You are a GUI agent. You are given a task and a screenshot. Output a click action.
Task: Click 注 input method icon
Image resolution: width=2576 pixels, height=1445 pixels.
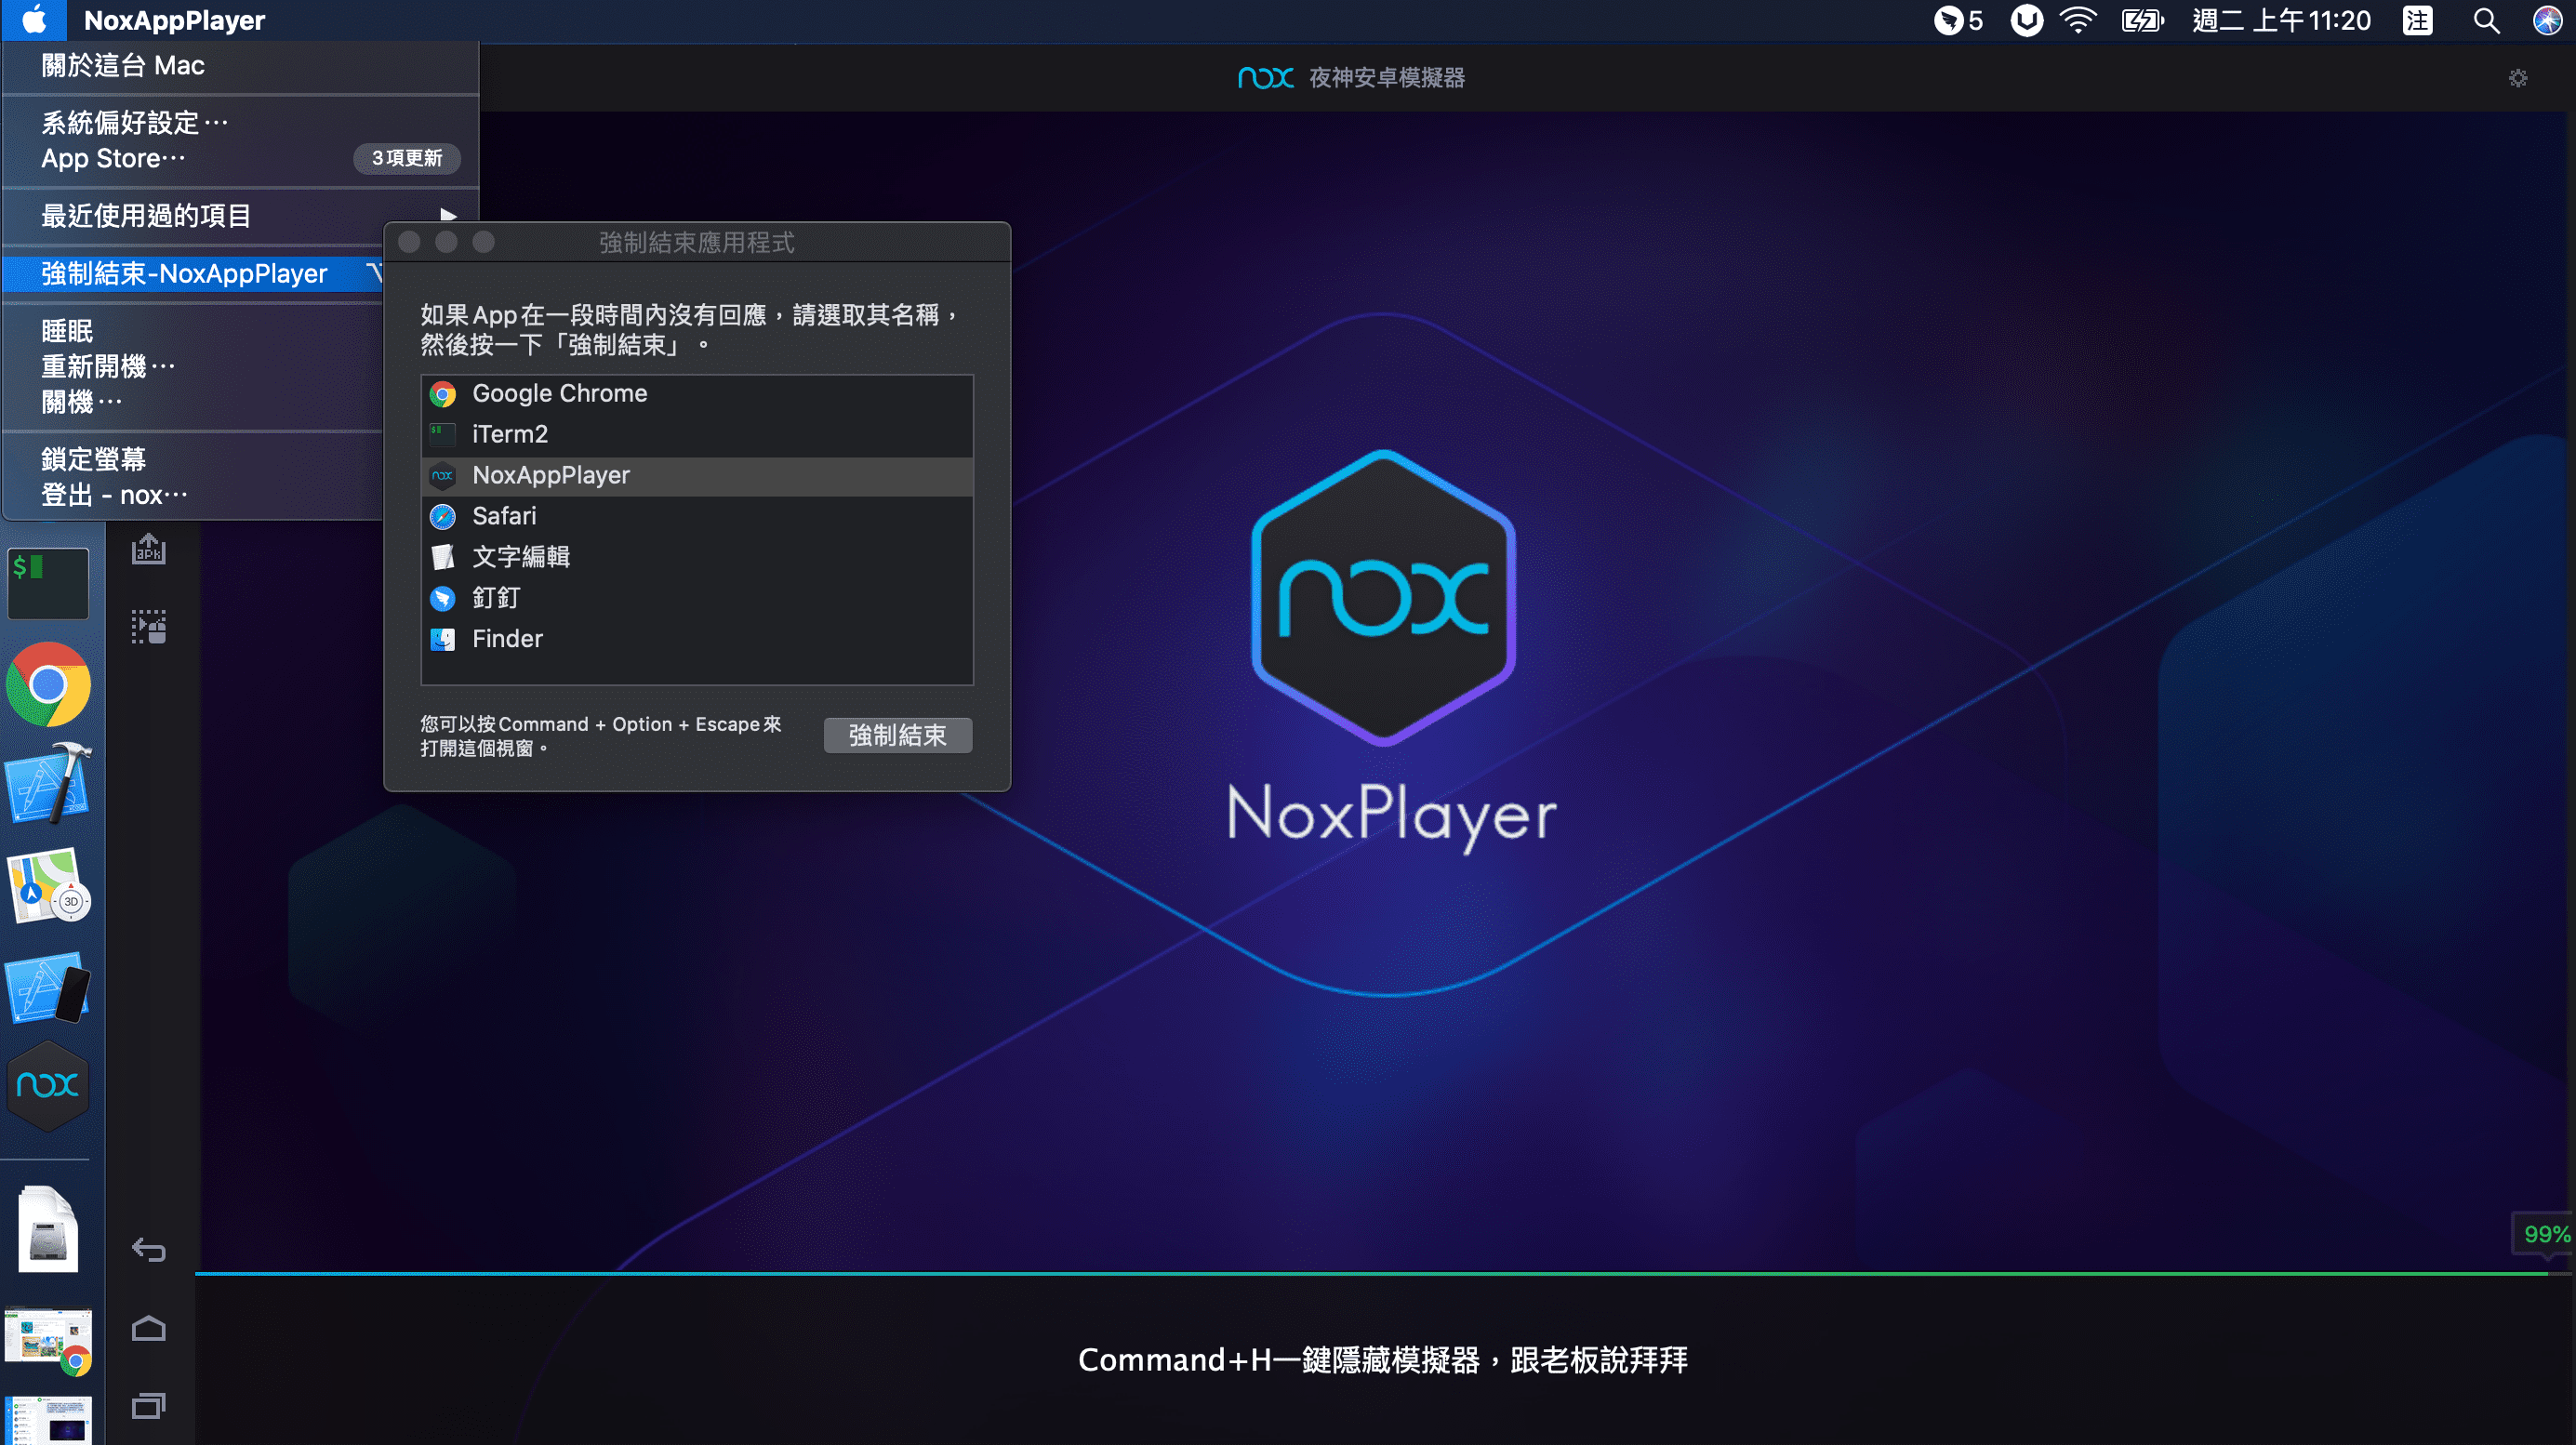(2417, 20)
